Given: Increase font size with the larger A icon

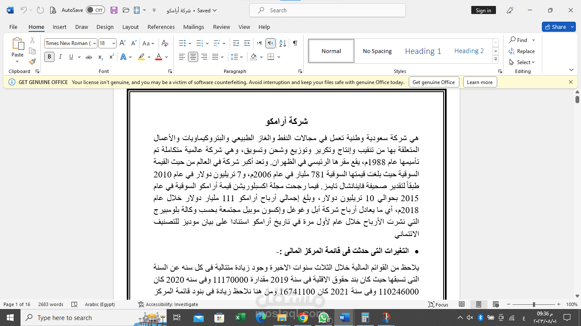Looking at the screenshot, I should click(122, 43).
